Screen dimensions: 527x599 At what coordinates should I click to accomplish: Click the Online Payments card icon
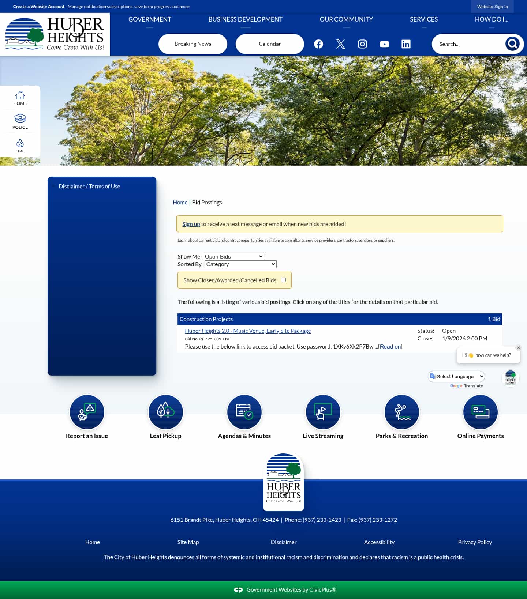481,412
